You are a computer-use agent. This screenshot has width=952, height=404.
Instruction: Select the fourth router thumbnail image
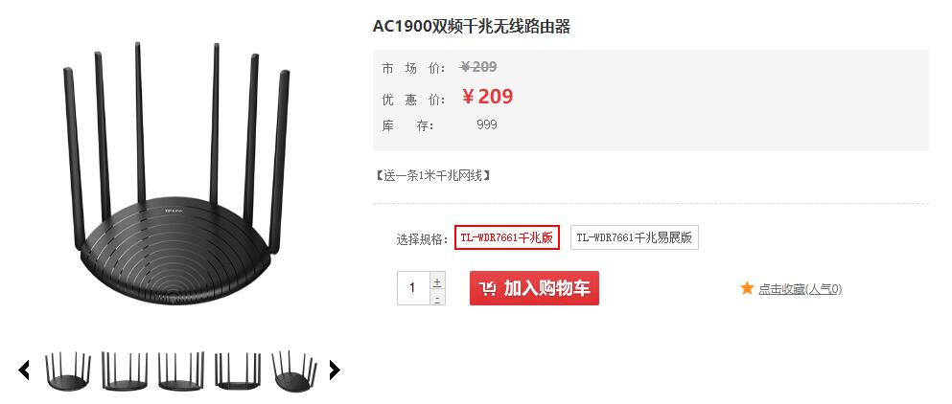238,371
